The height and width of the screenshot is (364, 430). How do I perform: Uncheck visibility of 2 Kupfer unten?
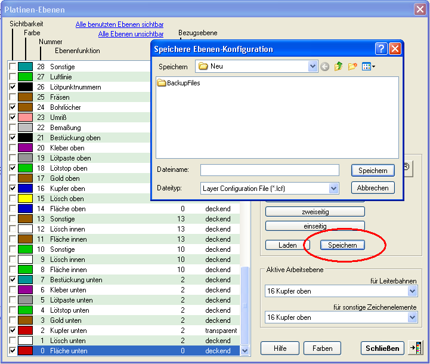click(x=13, y=330)
